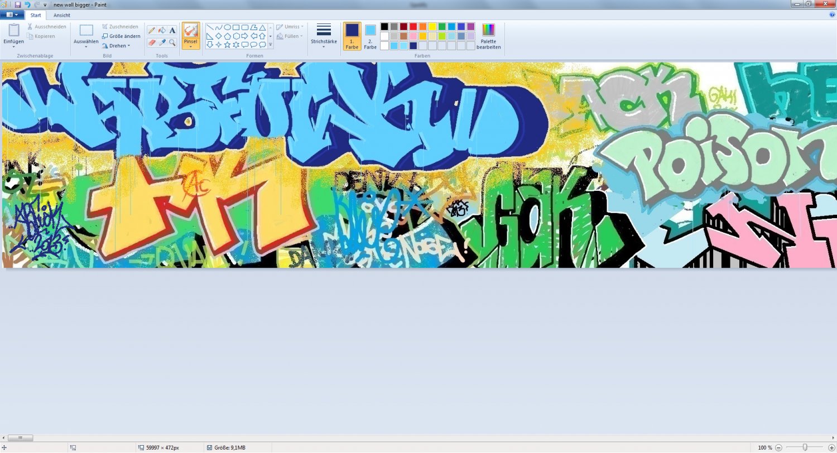The image size is (837, 453).
Task: Expand the Drehen rotate menu
Action: point(116,46)
